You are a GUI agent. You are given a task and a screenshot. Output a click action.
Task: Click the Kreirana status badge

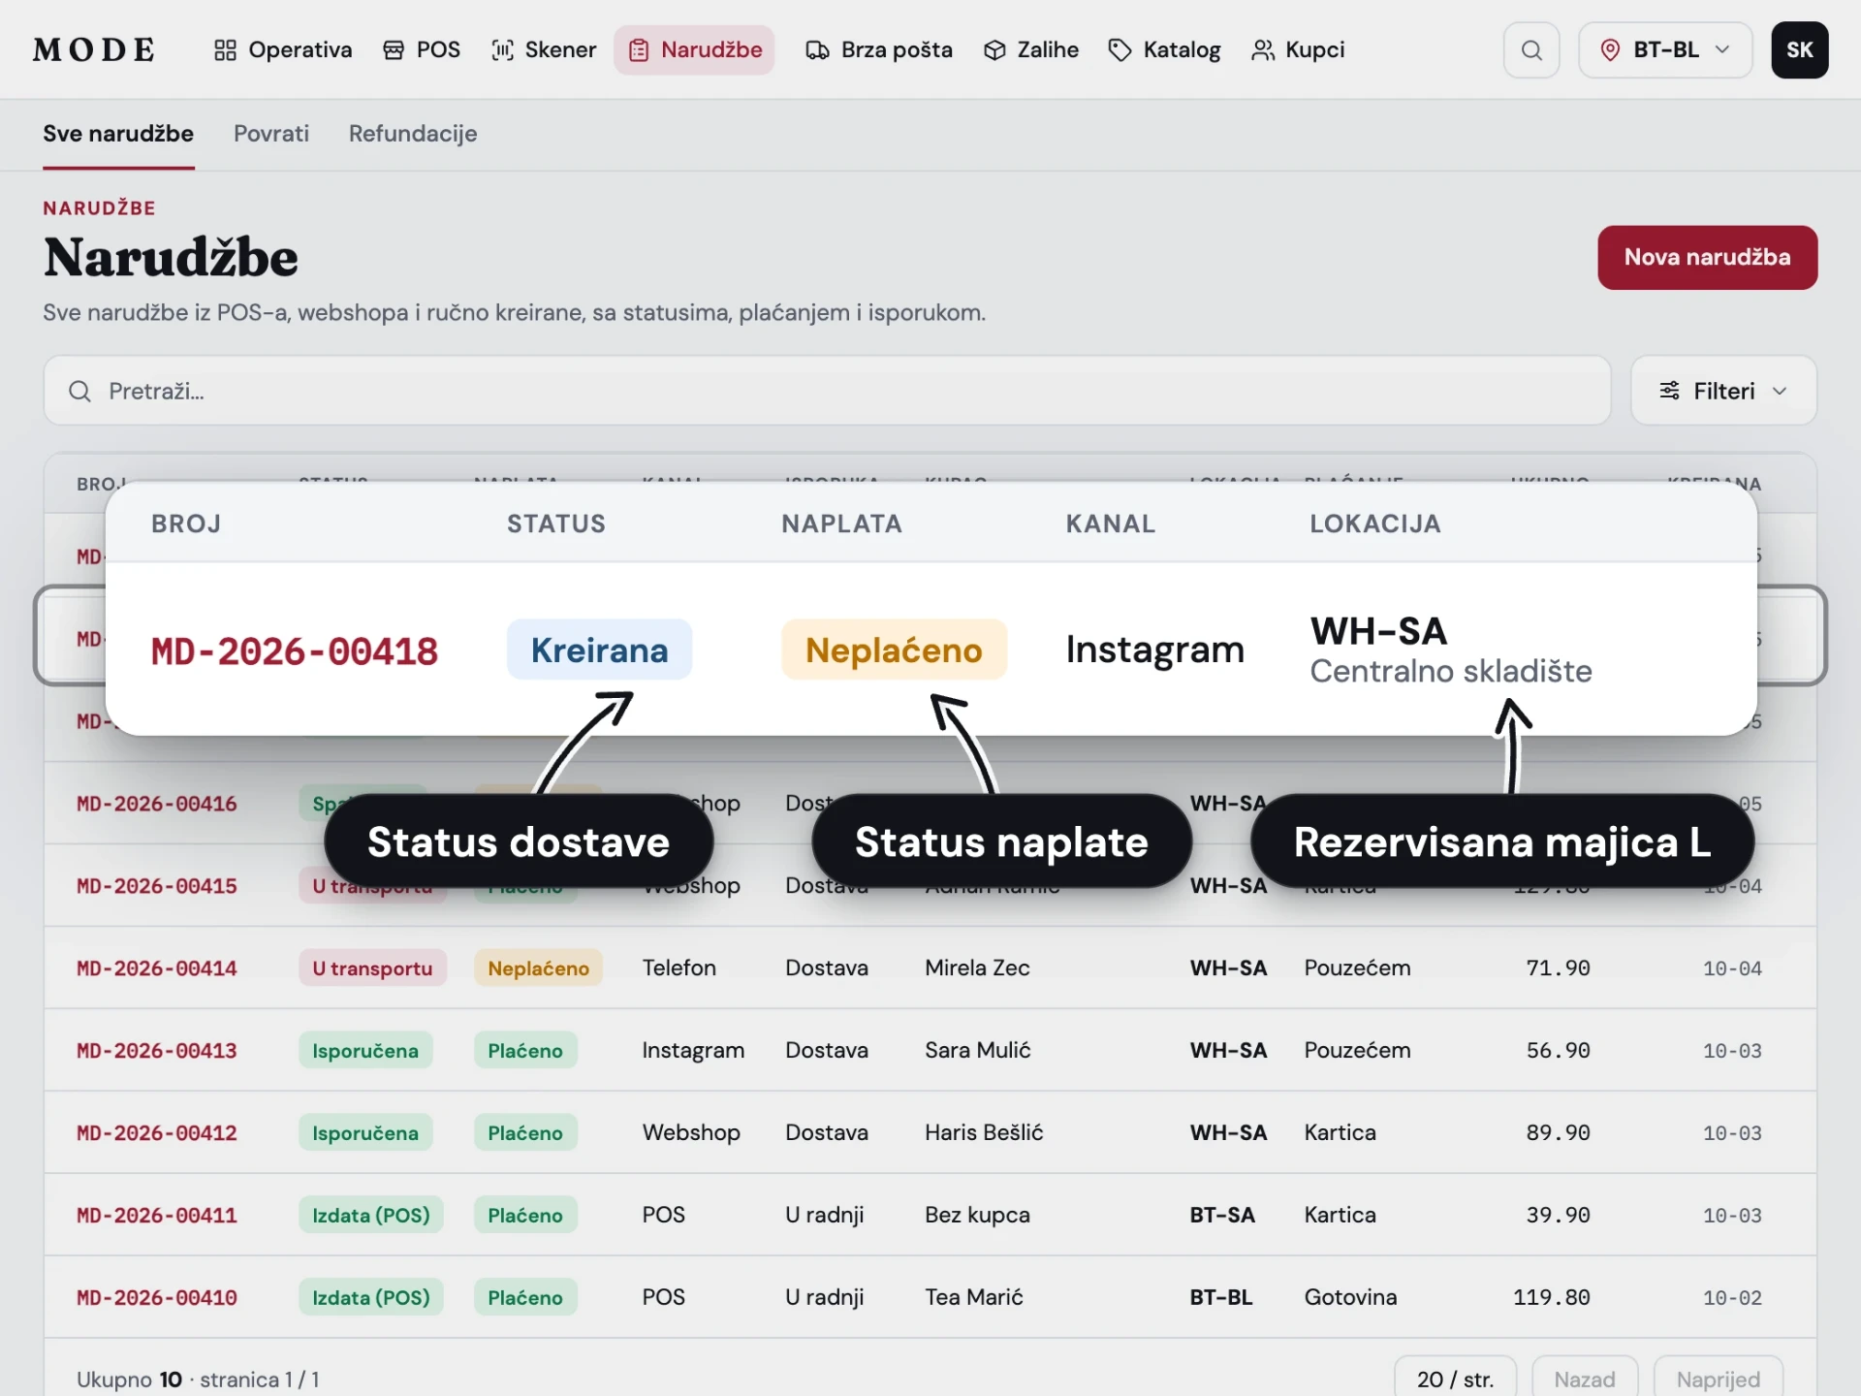click(x=599, y=650)
